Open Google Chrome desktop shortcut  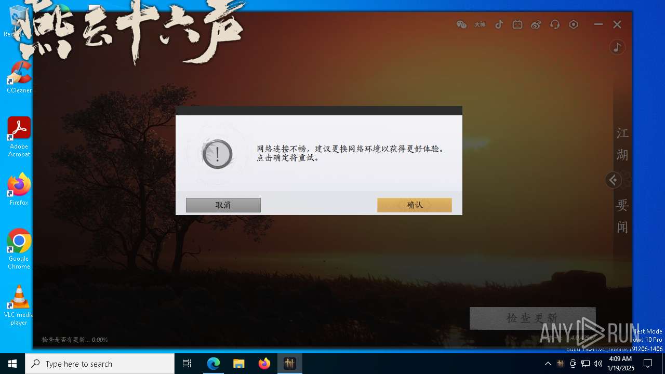(19, 249)
